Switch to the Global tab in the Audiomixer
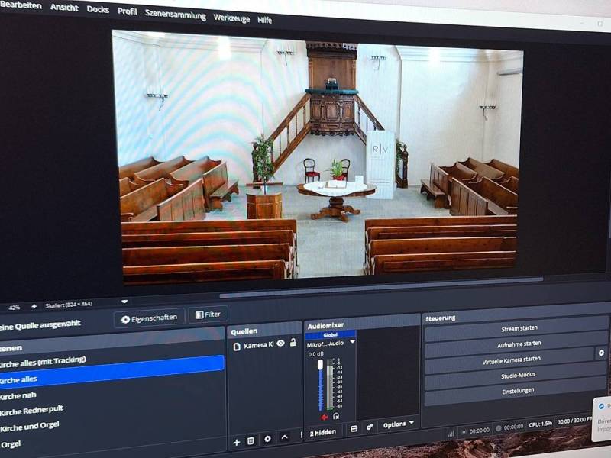 point(330,334)
